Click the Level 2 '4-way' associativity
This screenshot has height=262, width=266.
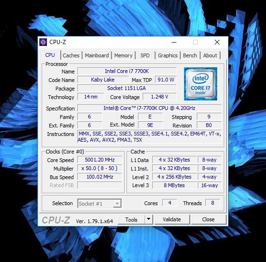click(210, 177)
